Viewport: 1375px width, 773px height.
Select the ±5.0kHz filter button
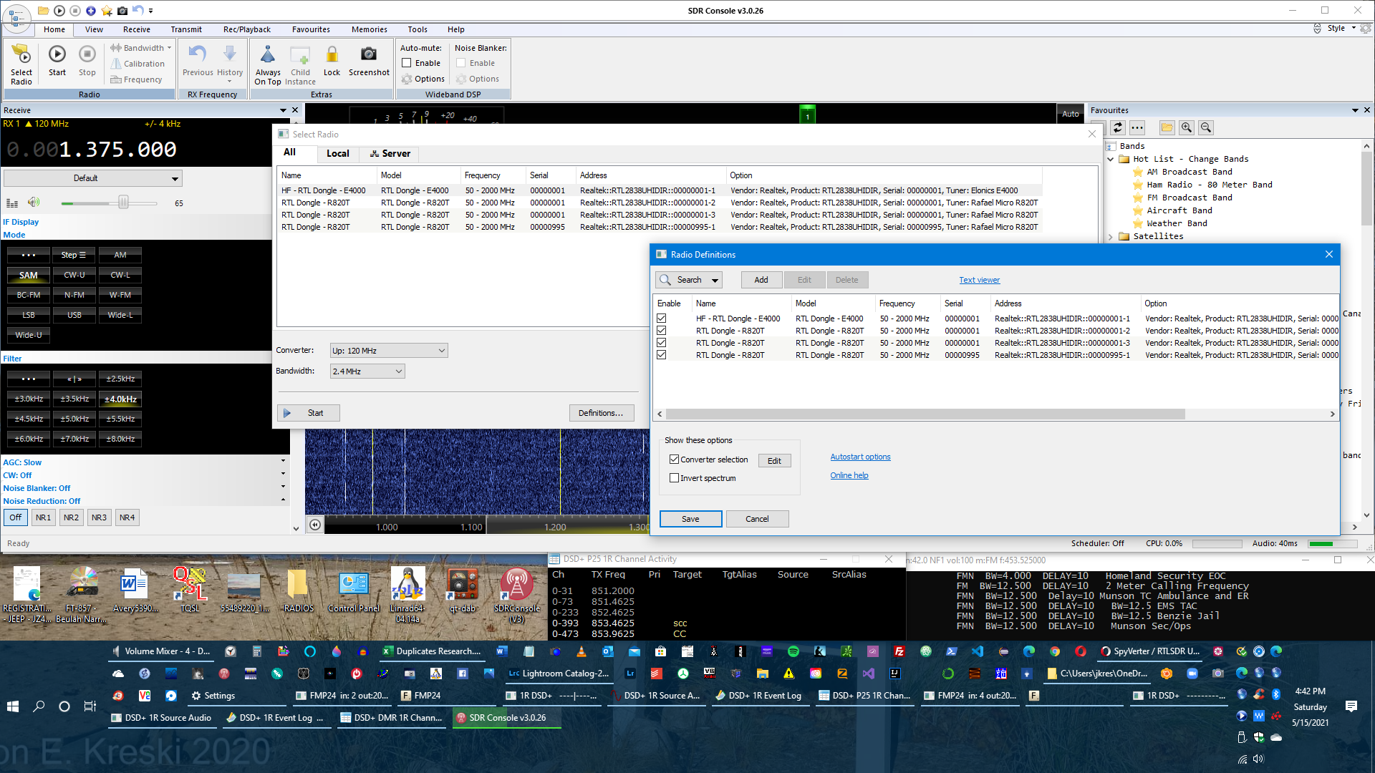click(x=74, y=419)
